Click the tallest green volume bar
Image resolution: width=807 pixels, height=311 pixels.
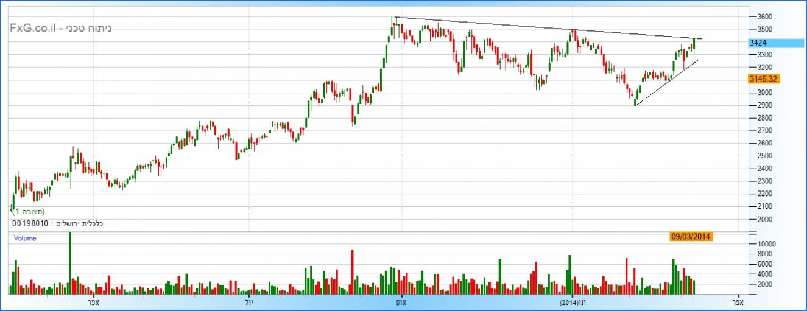tap(70, 262)
